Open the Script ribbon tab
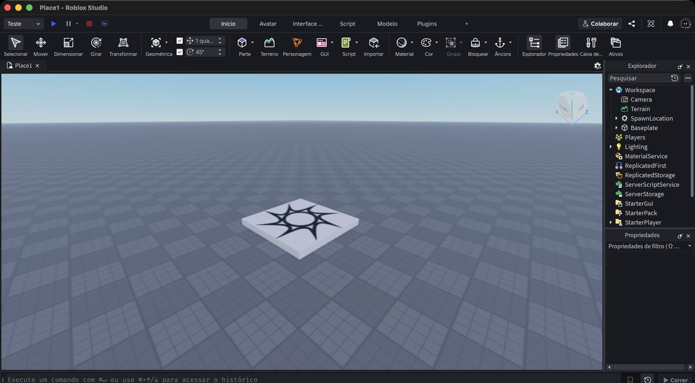Viewport: 695px width, 383px height. tap(348, 24)
